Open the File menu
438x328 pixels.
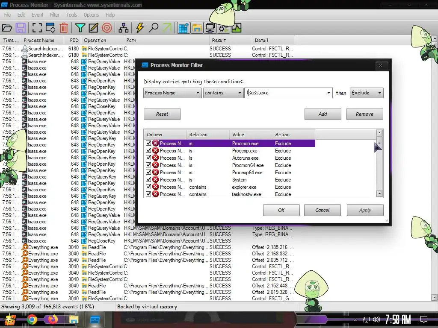8,15
